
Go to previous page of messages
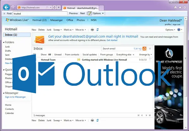142,115
